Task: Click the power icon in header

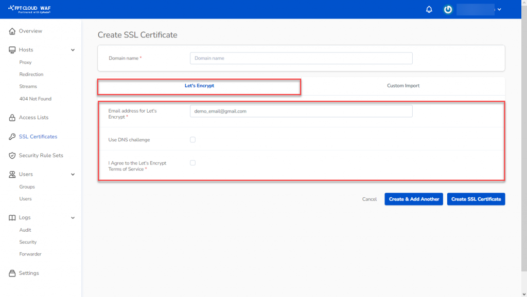Action: click(448, 10)
